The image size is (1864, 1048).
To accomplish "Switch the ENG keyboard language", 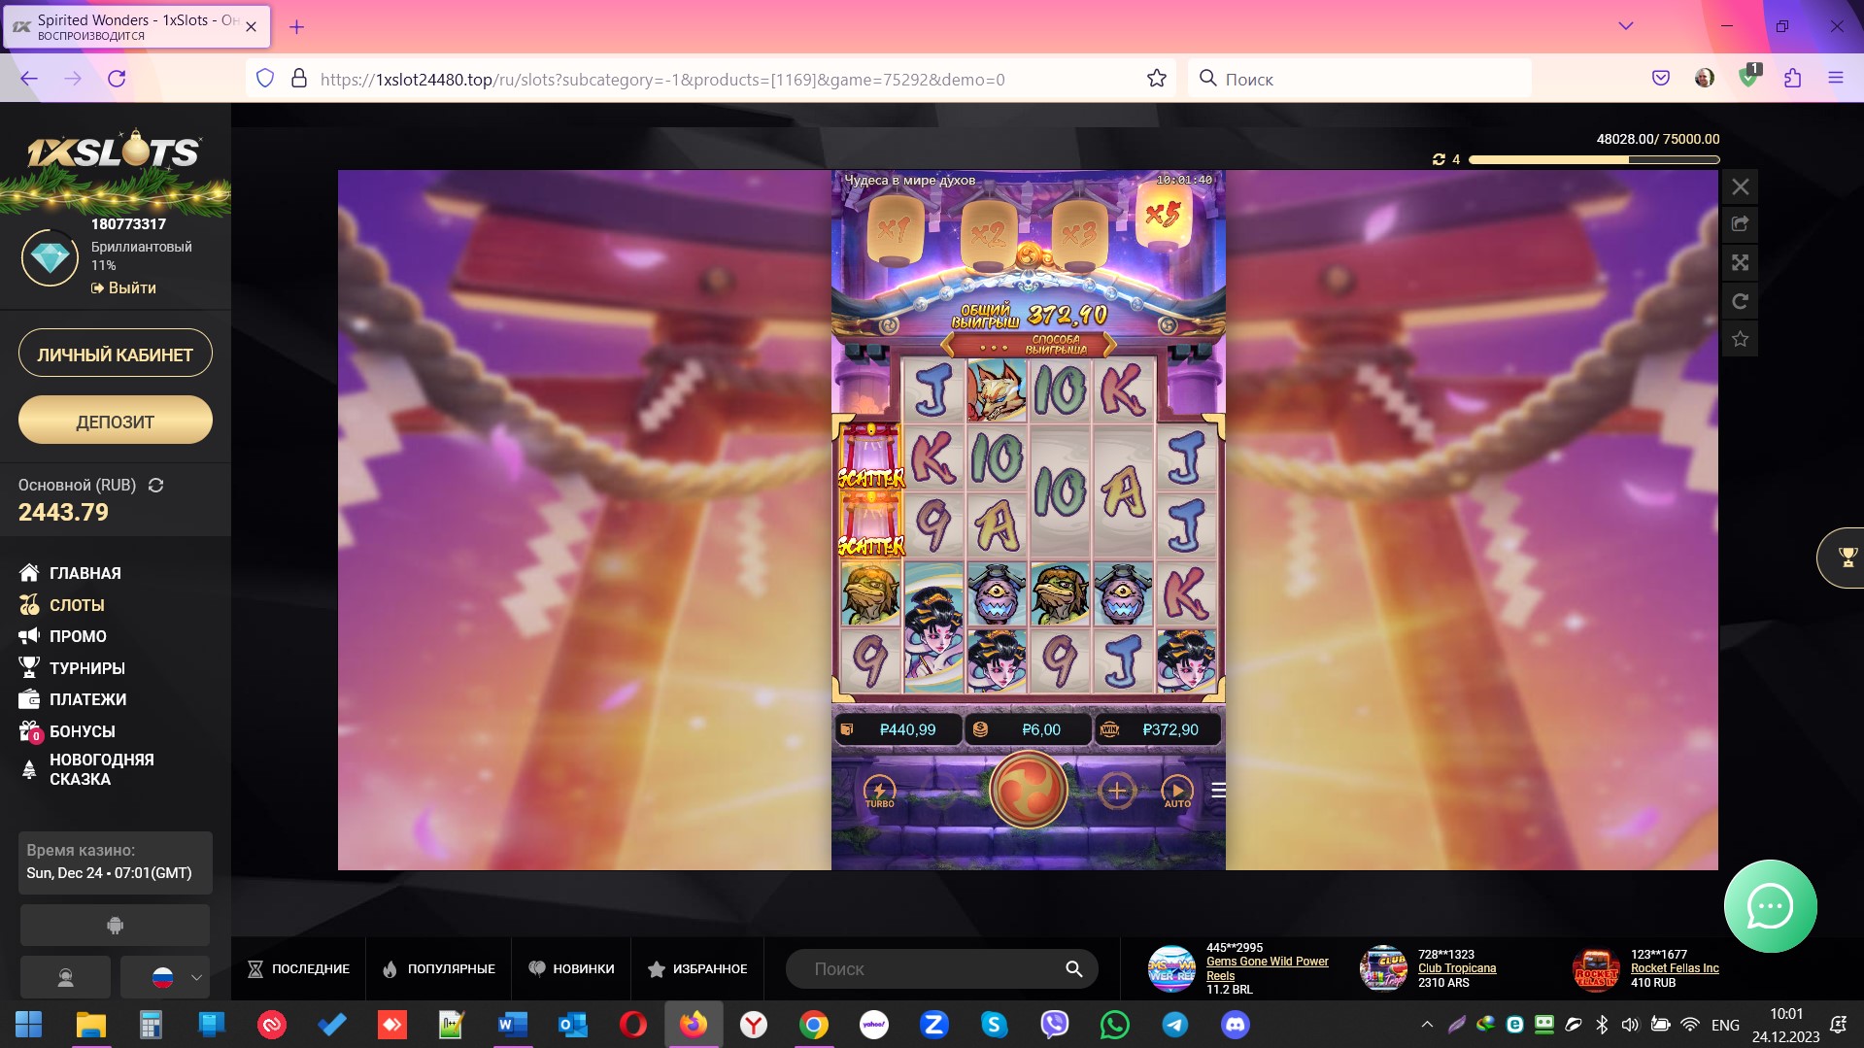I will [x=1725, y=1025].
